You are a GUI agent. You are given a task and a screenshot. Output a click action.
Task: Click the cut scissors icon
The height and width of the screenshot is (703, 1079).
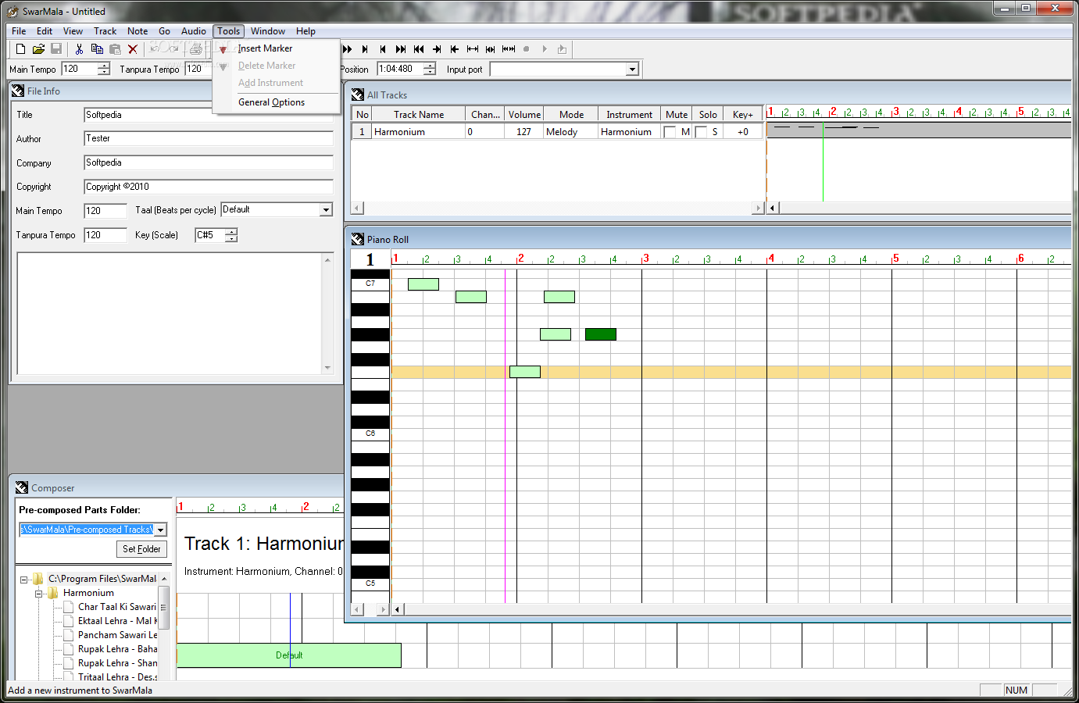pyautogui.click(x=79, y=49)
